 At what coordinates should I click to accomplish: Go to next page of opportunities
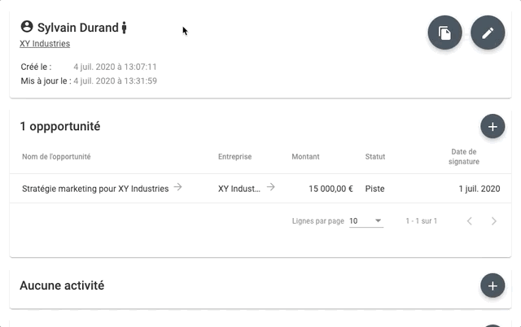pos(494,221)
